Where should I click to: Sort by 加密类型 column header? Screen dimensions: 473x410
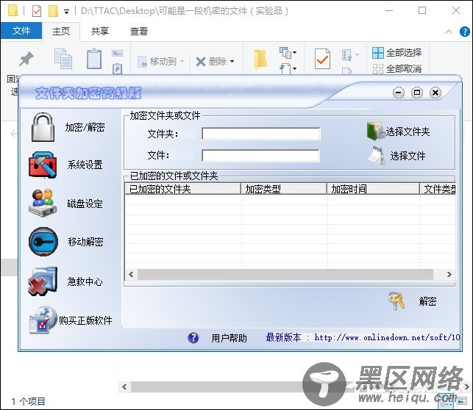pos(284,189)
